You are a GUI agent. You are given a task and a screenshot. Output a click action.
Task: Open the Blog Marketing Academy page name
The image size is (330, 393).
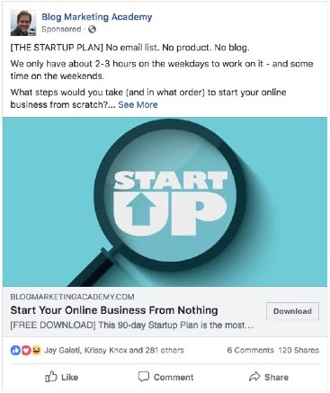point(97,17)
